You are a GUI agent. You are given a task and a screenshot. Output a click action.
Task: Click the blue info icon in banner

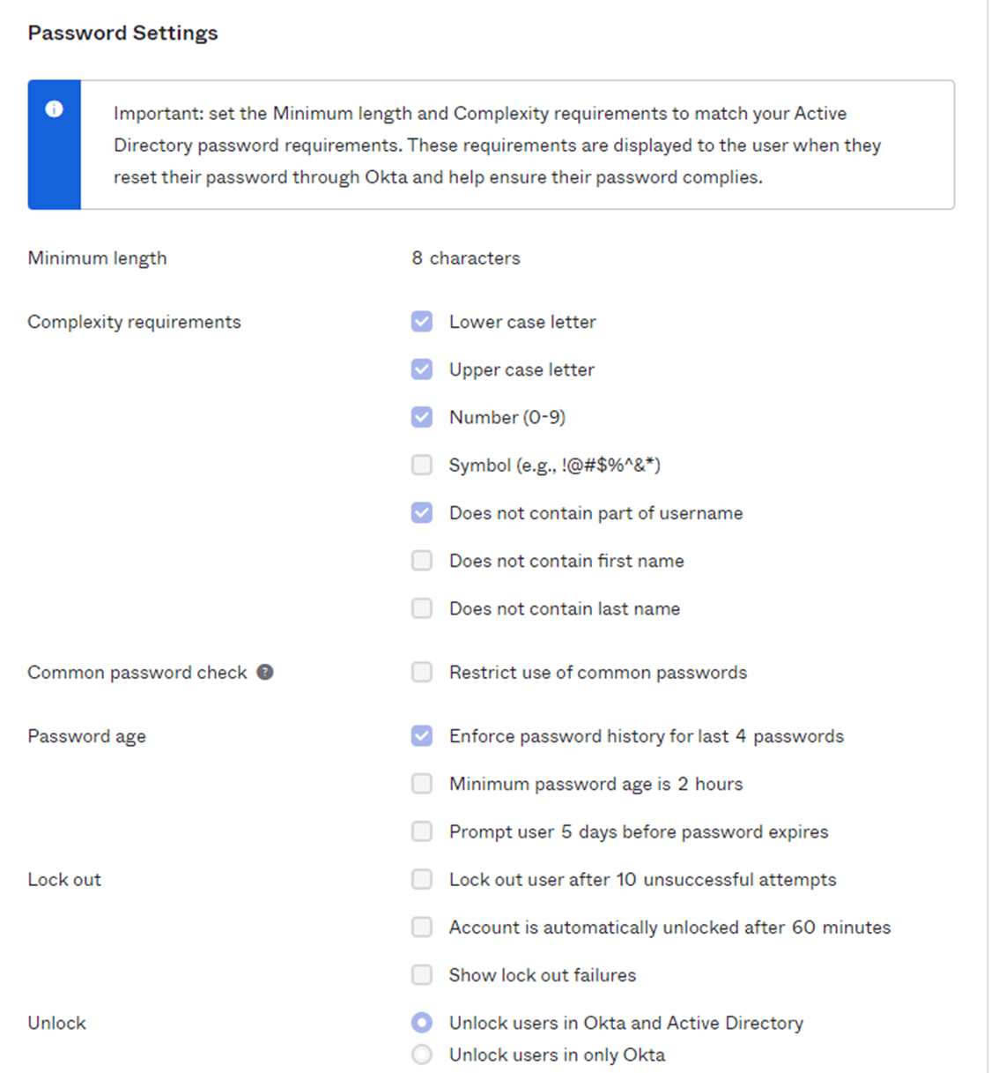pos(54,109)
